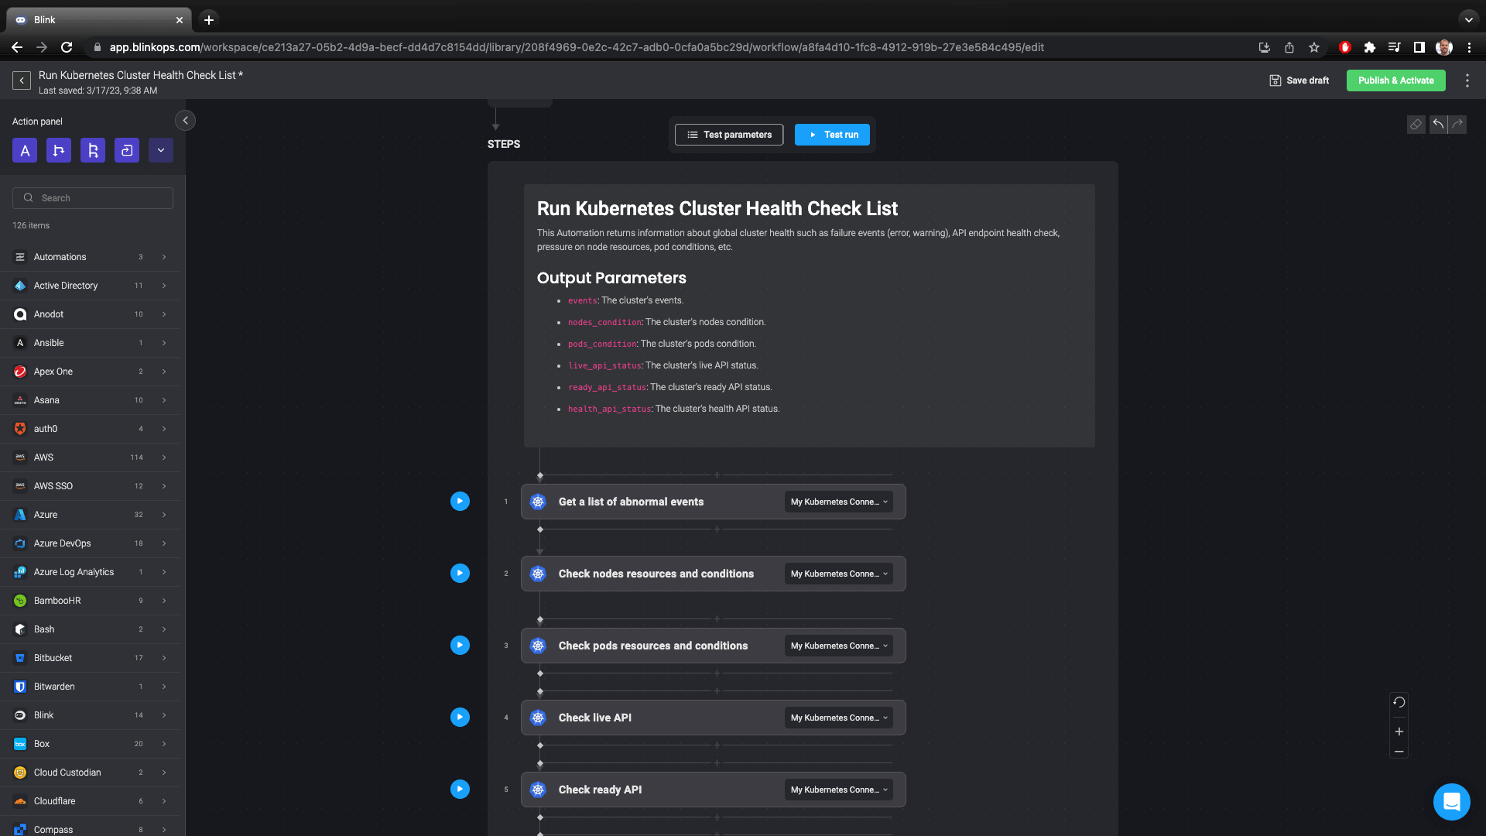Image resolution: width=1486 pixels, height=836 pixels.
Task: Run the 'Get a list of abnormal events' step
Action: tap(460, 501)
